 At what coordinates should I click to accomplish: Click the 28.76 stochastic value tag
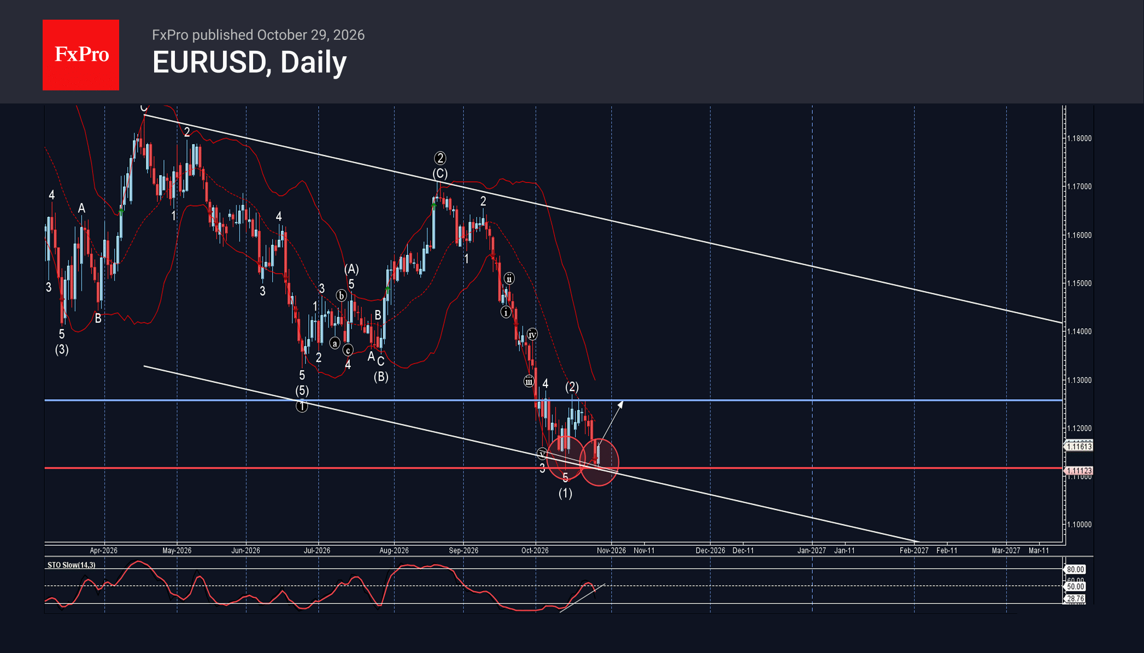click(x=1075, y=599)
